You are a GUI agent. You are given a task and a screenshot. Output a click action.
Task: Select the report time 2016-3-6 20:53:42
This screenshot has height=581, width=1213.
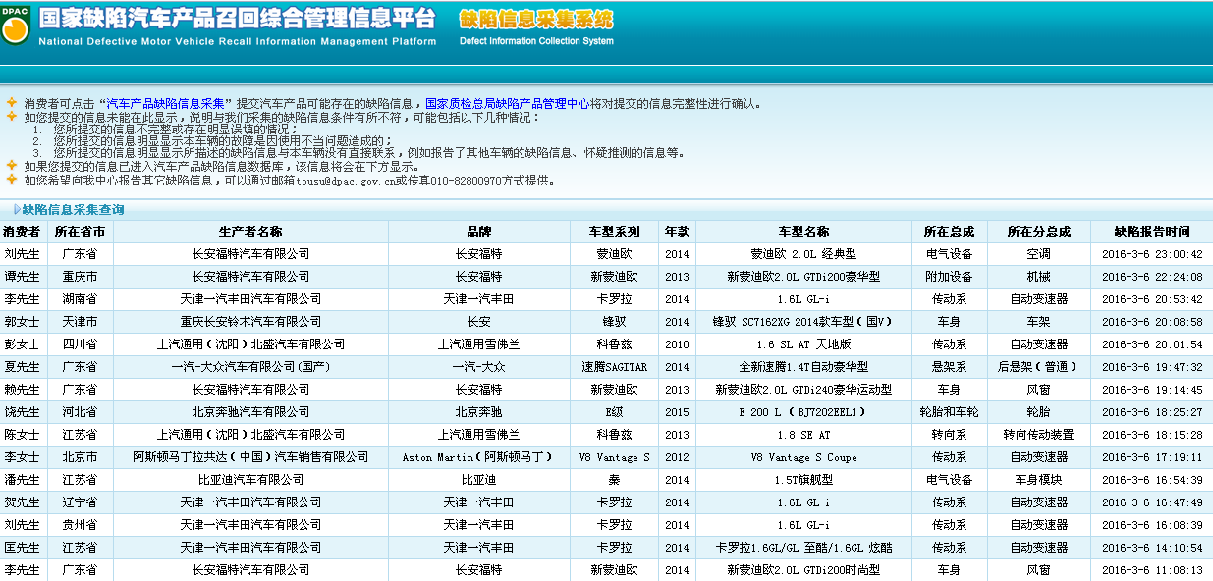[x=1152, y=299]
